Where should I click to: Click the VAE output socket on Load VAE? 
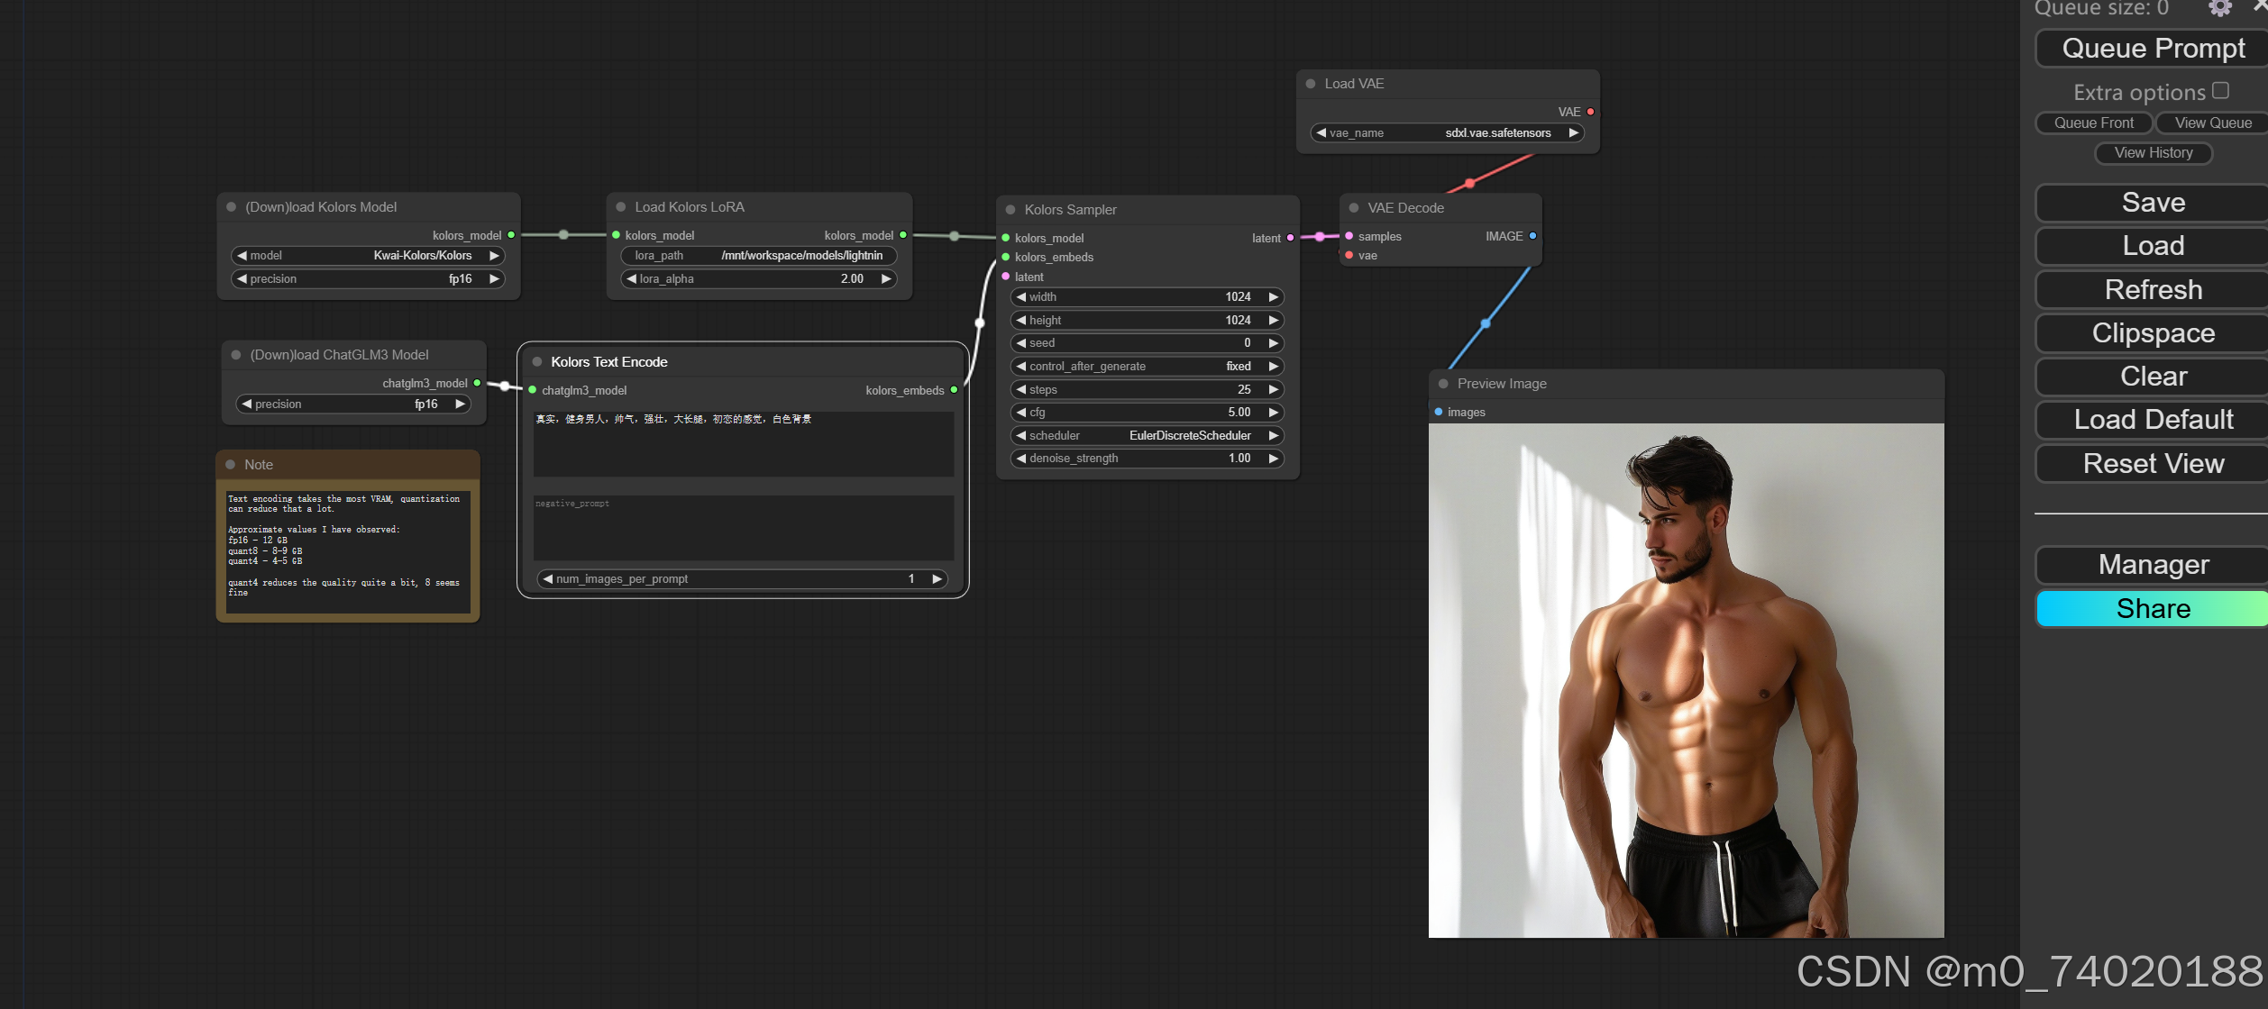pyautogui.click(x=1590, y=112)
